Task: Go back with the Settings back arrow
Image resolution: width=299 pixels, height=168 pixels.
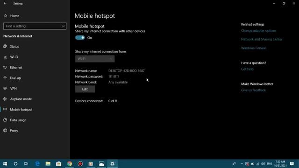Action: coord(5,3)
